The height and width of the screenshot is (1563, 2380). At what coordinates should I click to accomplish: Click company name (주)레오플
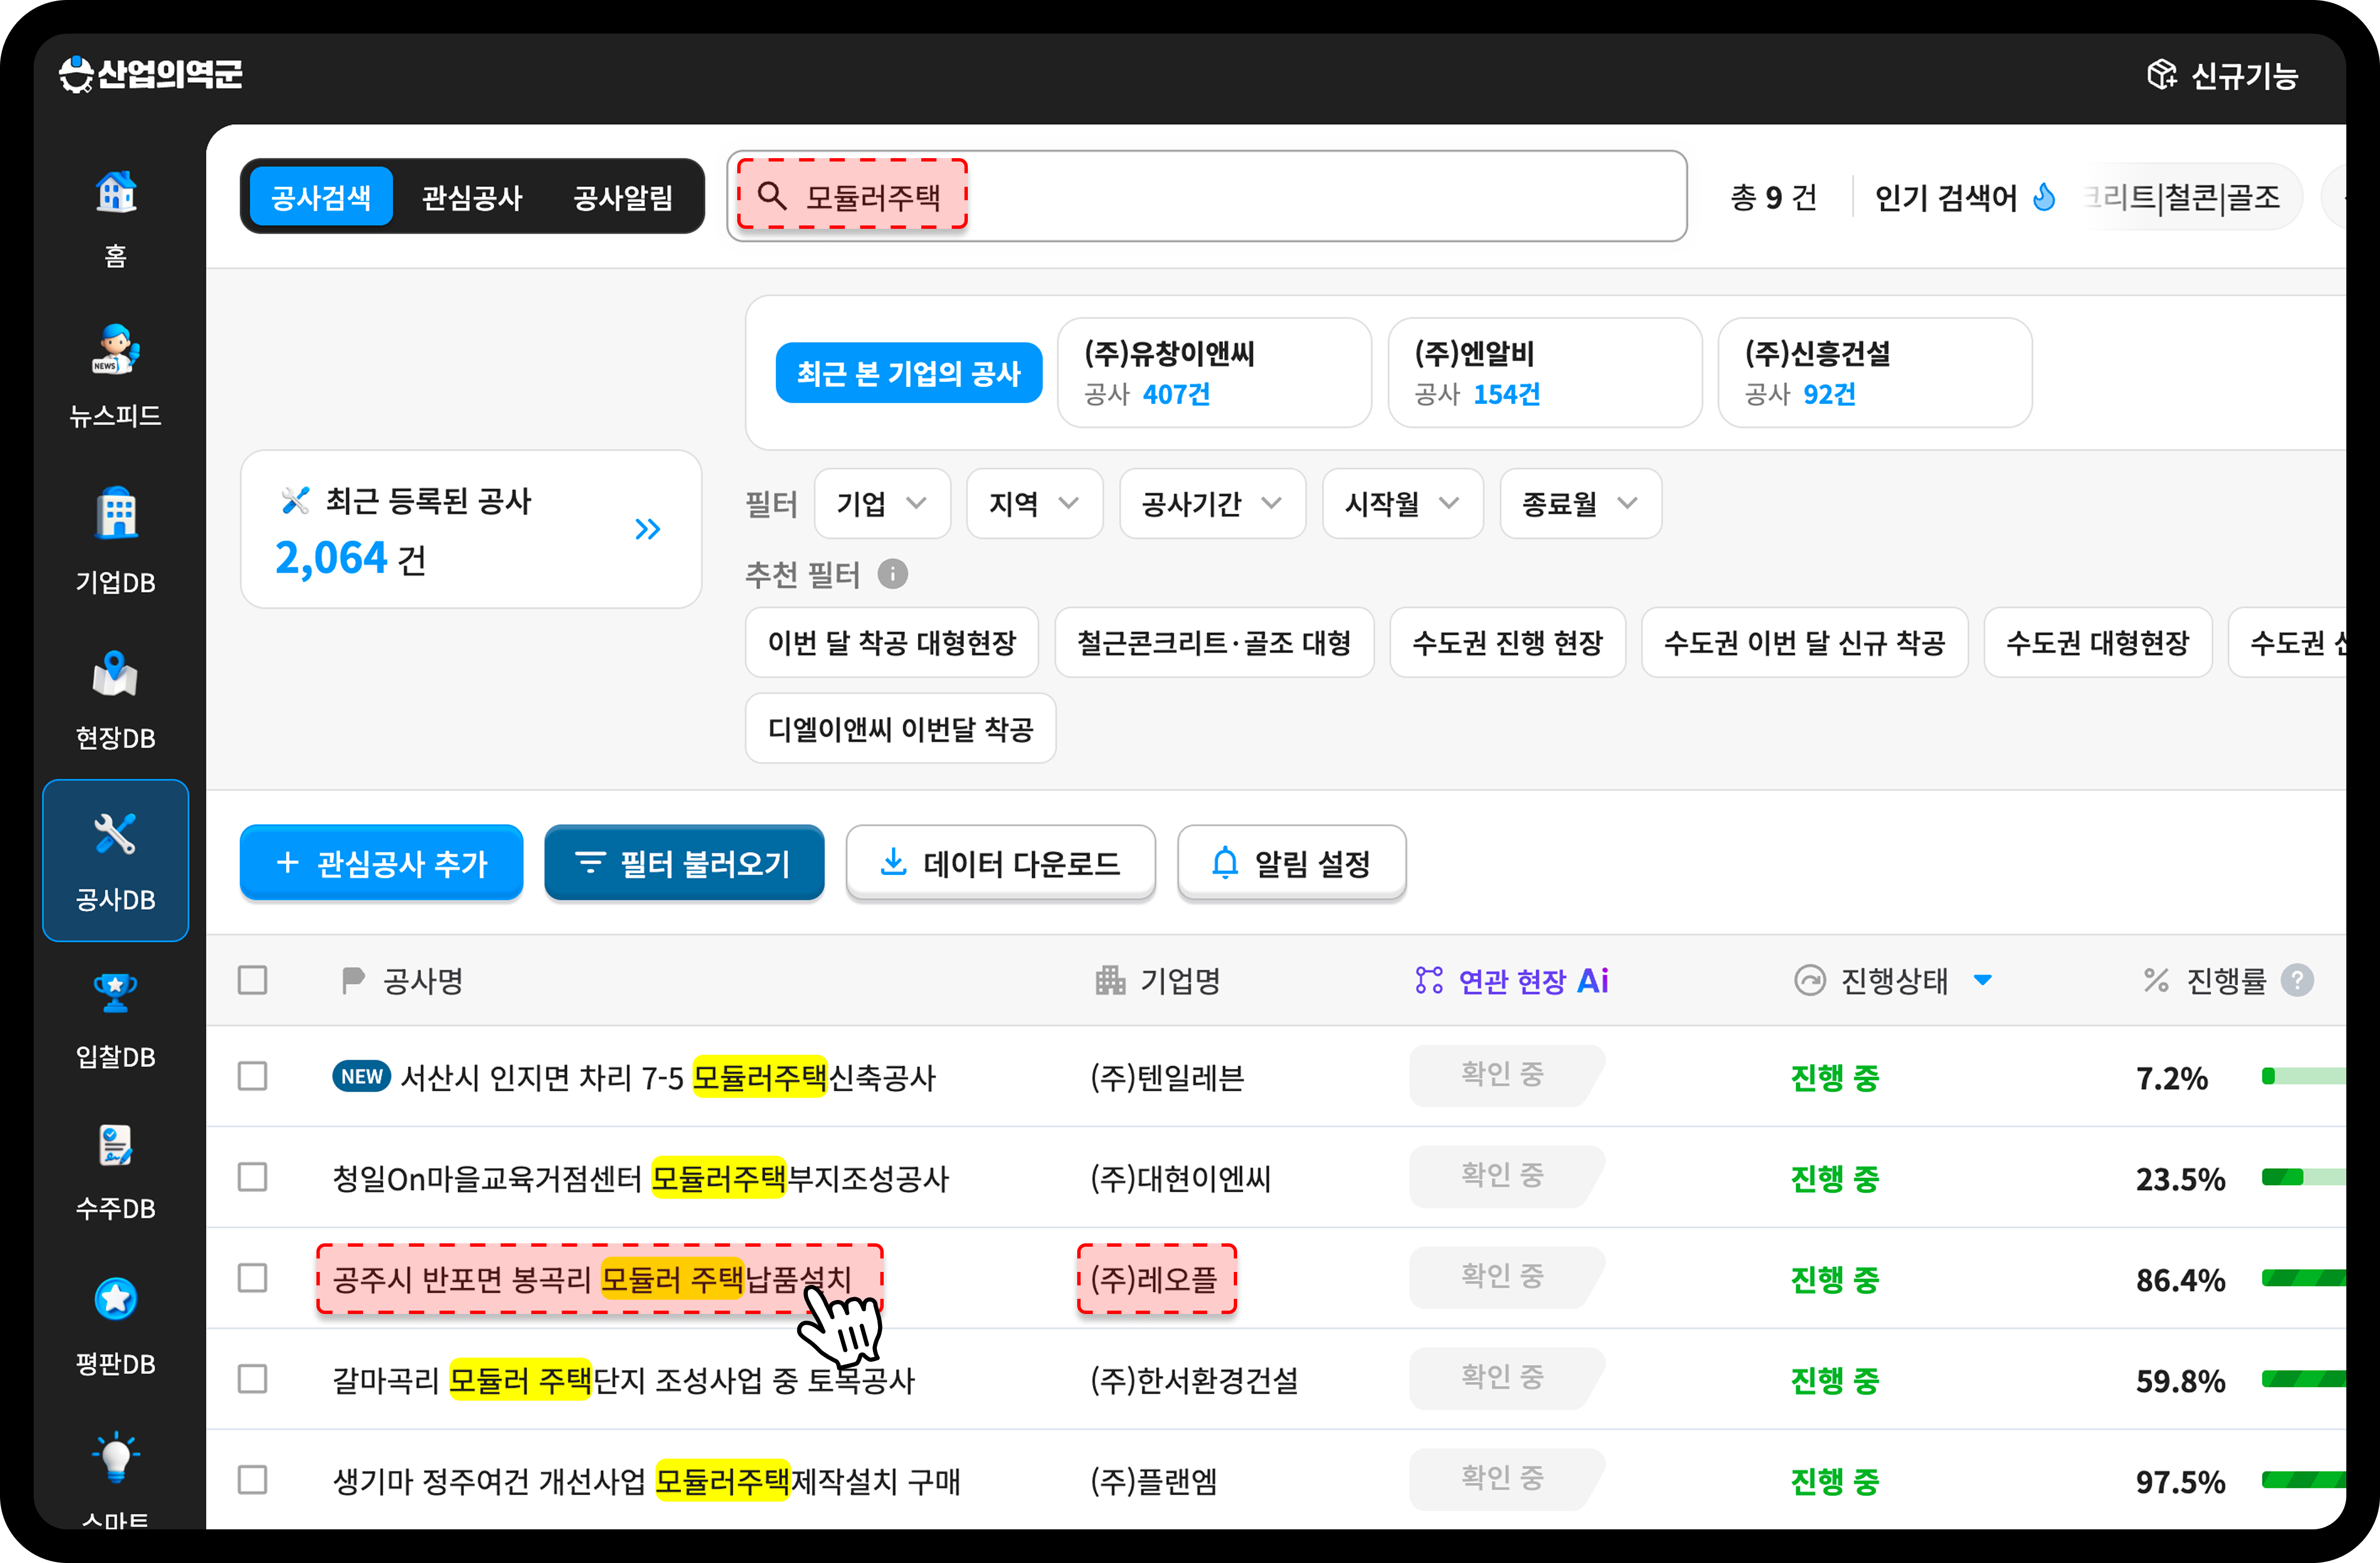[1154, 1279]
